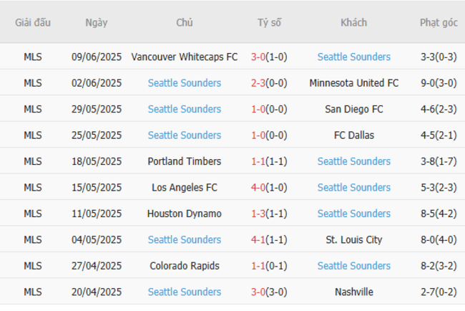The image size is (465, 311).
Task: Open Seattle Sounders link in the 20/04/2025 row
Action: pyautogui.click(x=185, y=292)
